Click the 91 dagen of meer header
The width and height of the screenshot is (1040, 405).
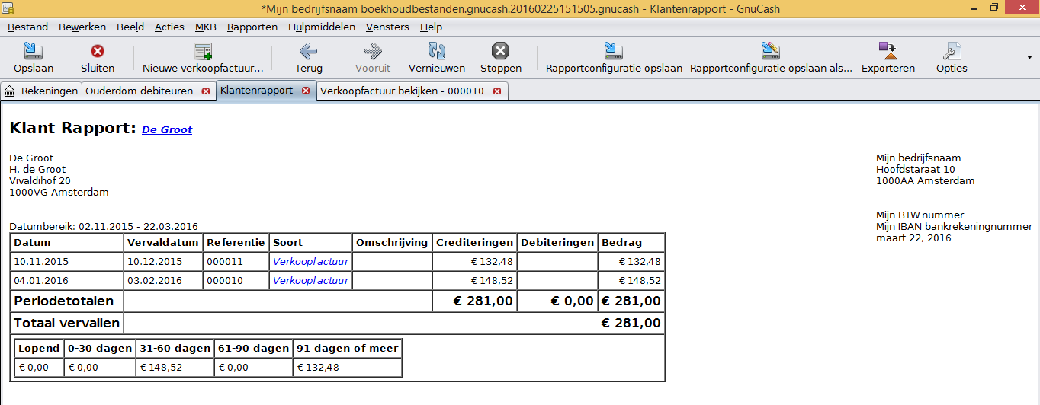tap(347, 348)
